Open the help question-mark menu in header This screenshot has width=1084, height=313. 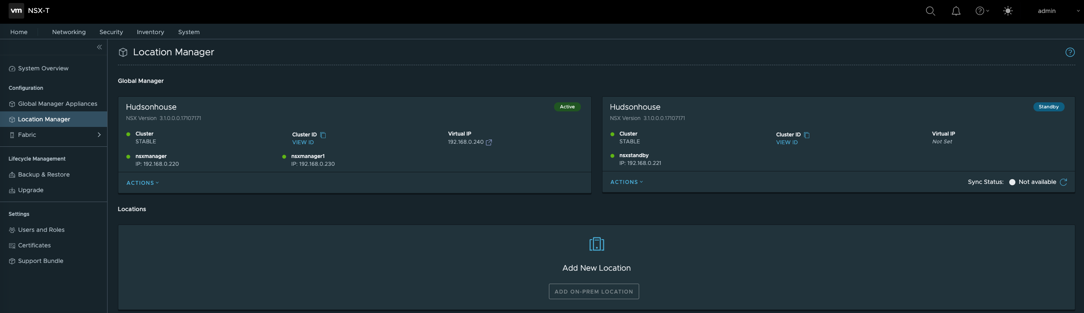point(982,11)
